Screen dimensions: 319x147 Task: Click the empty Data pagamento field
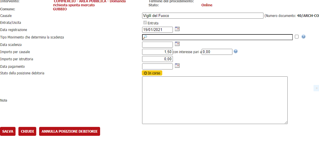click(x=157, y=67)
